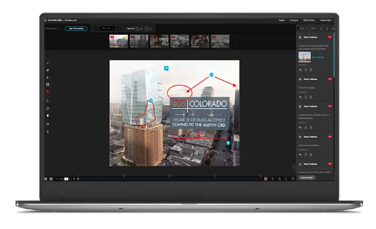Select the text box annotation tool
This screenshot has width=376, height=229.
[x=47, y=84]
